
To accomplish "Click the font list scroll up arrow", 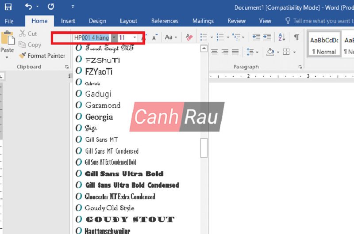I will pyautogui.click(x=204, y=49).
